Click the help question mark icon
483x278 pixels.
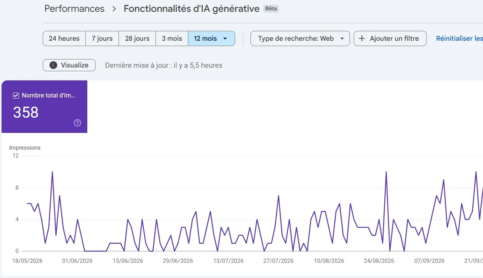point(78,123)
